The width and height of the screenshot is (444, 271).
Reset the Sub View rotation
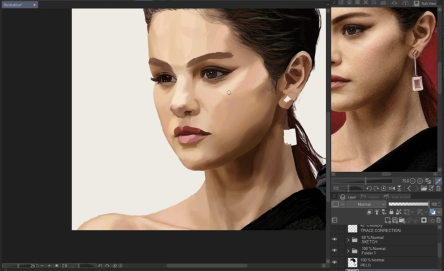click(x=383, y=188)
